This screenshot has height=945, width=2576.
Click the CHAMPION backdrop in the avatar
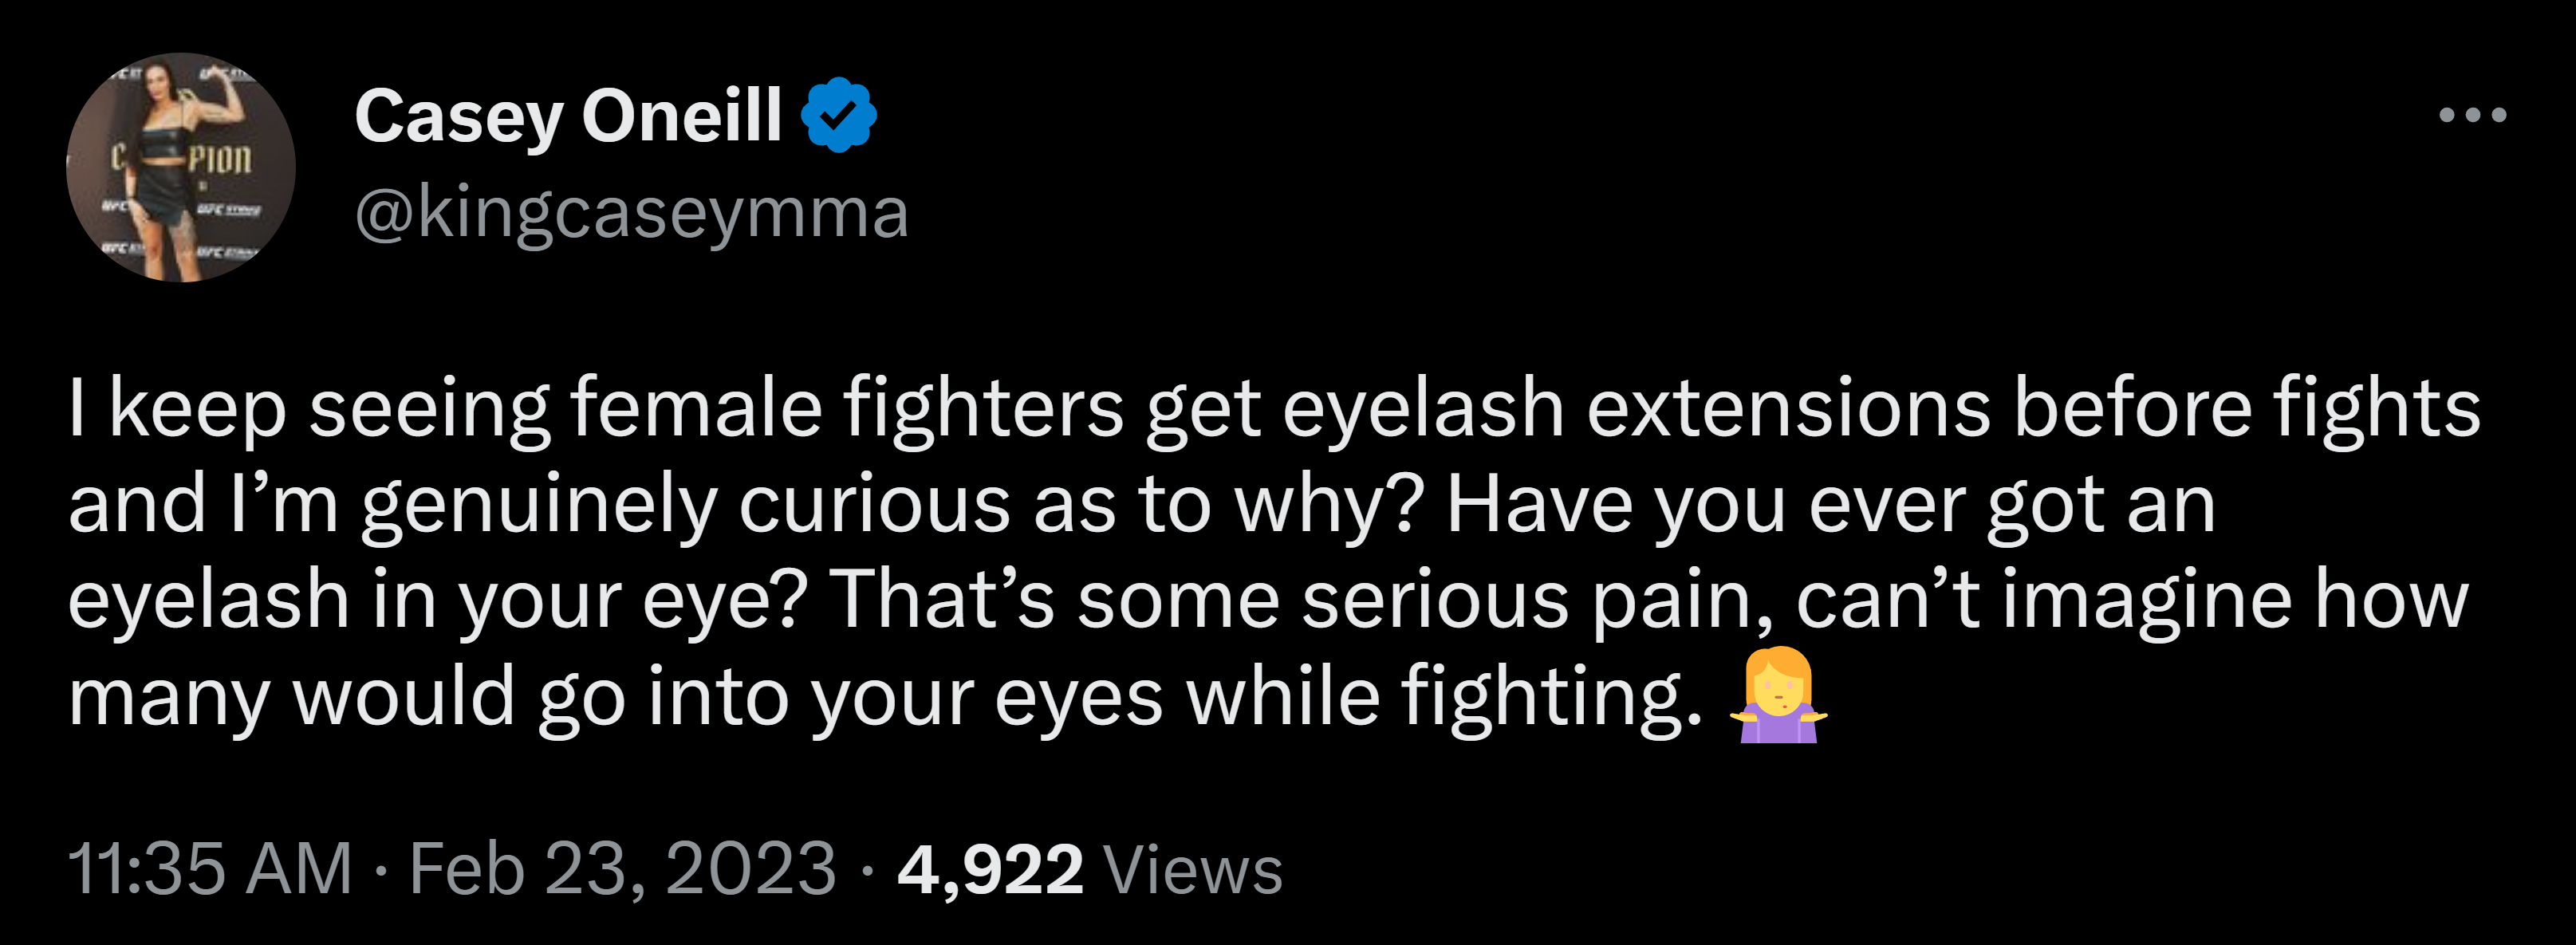pyautogui.click(x=222, y=160)
